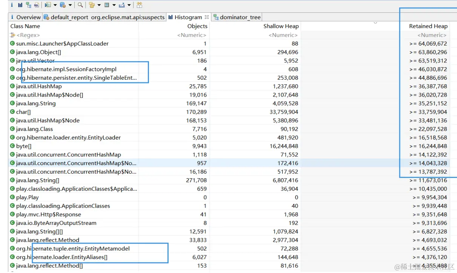Sort by Shallow Heap column header

click(281, 26)
